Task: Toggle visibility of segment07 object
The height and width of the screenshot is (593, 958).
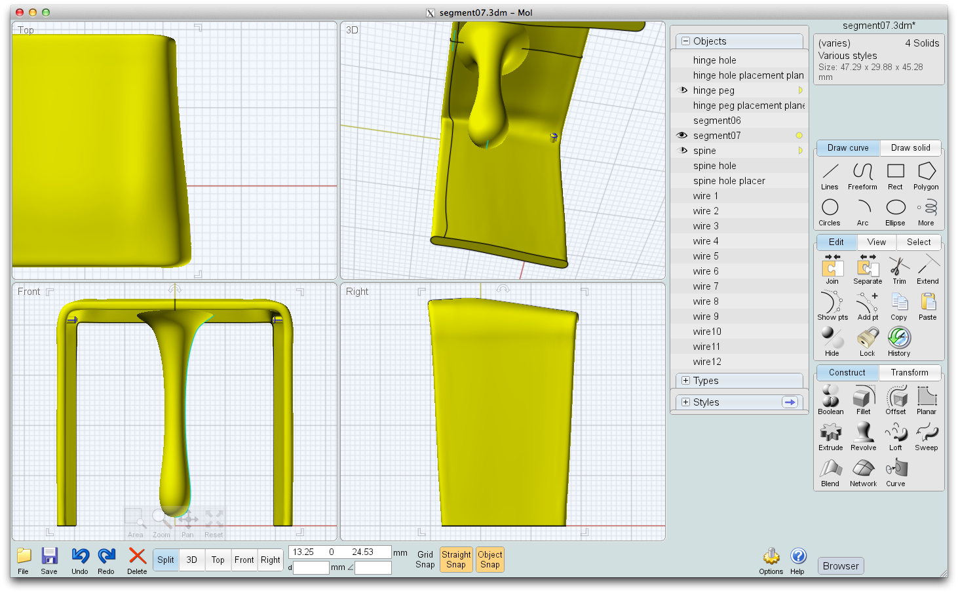Action: tap(682, 136)
